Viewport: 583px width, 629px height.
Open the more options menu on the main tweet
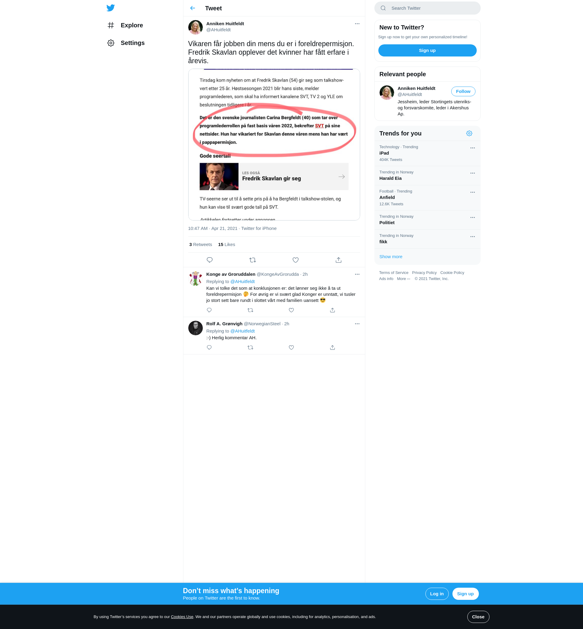pyautogui.click(x=357, y=24)
